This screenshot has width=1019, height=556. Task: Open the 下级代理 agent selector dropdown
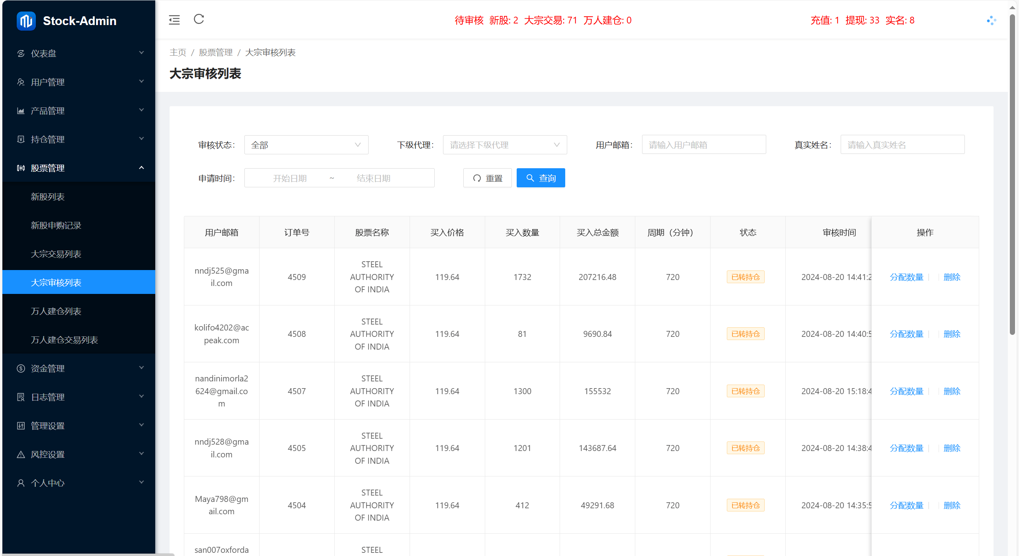[x=504, y=145]
